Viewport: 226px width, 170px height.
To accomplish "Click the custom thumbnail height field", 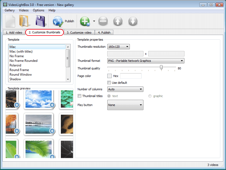I will (x=166, y=54).
